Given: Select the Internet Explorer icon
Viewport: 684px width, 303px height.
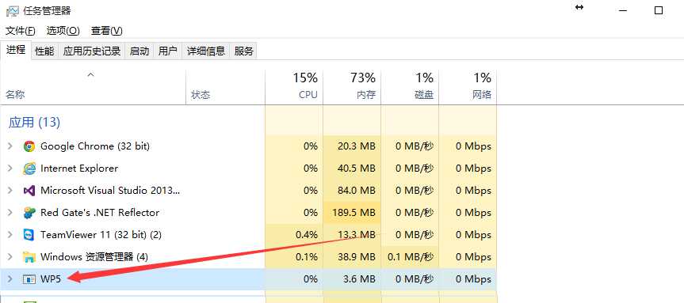Looking at the screenshot, I should tap(29, 169).
